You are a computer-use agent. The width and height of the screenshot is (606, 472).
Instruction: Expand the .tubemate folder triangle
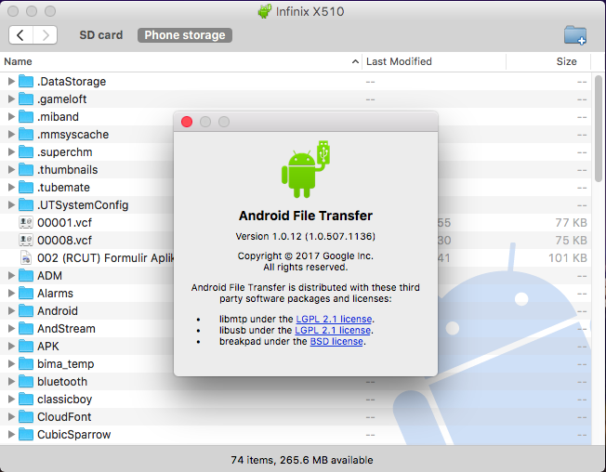11,188
